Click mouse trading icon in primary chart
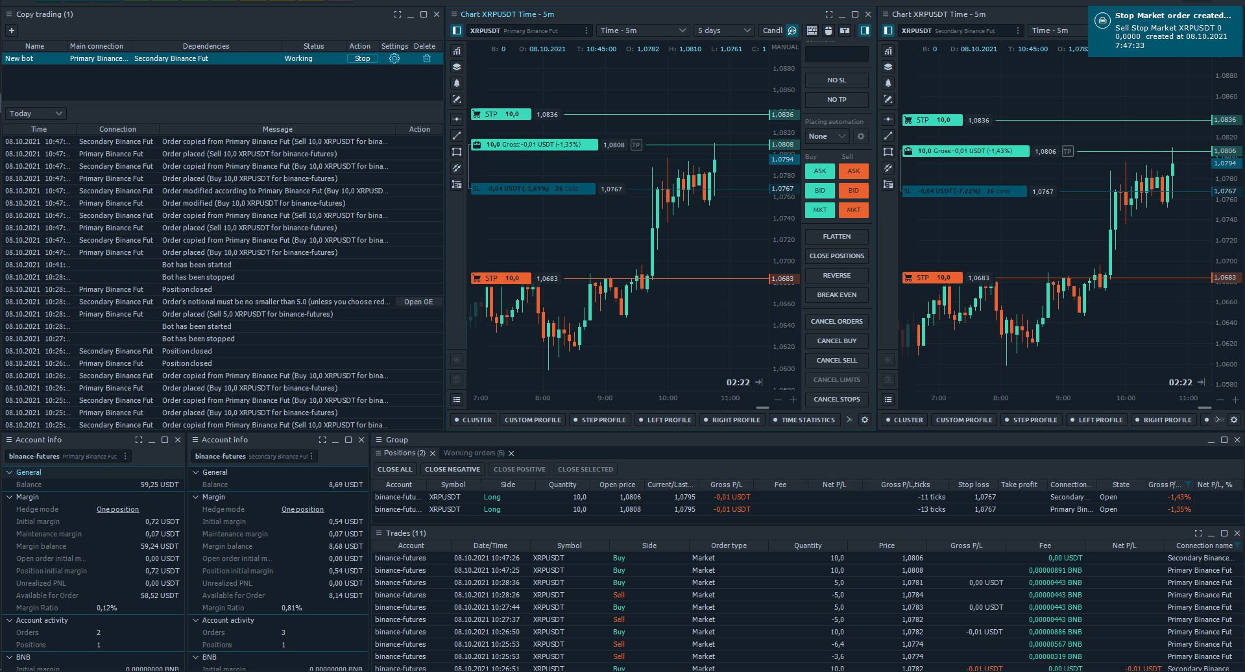Image resolution: width=1245 pixels, height=672 pixels. 828,30
